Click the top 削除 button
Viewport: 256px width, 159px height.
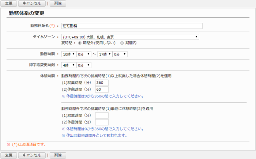pos(57,4)
